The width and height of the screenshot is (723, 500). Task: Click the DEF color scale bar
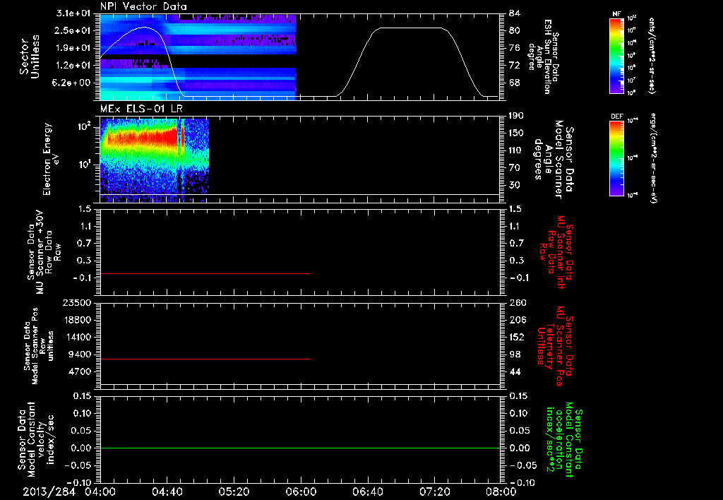click(617, 158)
